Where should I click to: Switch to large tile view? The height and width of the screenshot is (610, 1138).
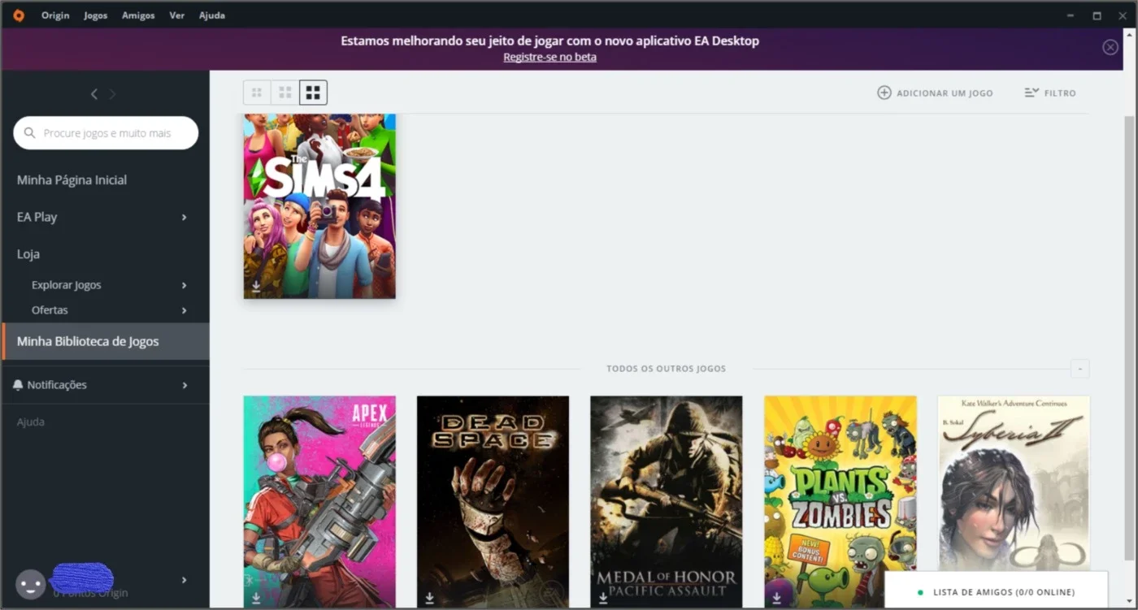(x=313, y=93)
